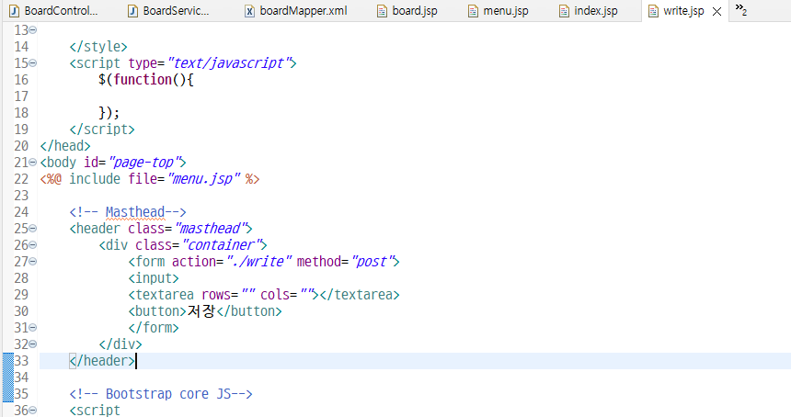Click the textarea rows attribute
Screen dimensions: 791x417
click(x=228, y=295)
